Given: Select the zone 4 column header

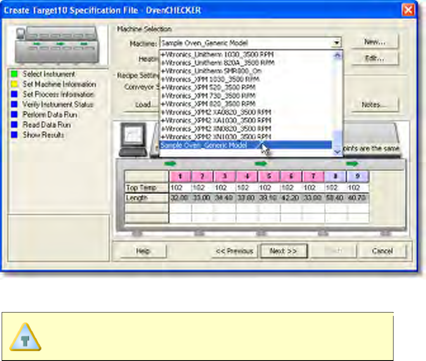Looking at the screenshot, I should pos(247,176).
